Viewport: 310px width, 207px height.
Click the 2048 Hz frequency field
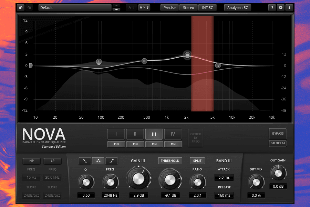[111, 195]
